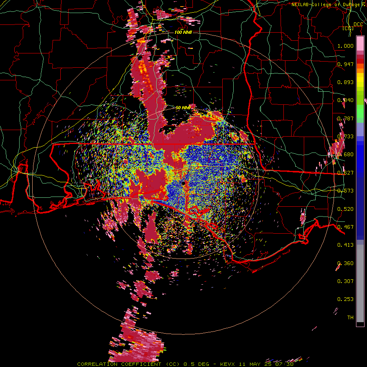Viewport: 367px width, 367px height.
Task: Select the 100 NMI range ring label
Action: [x=183, y=32]
